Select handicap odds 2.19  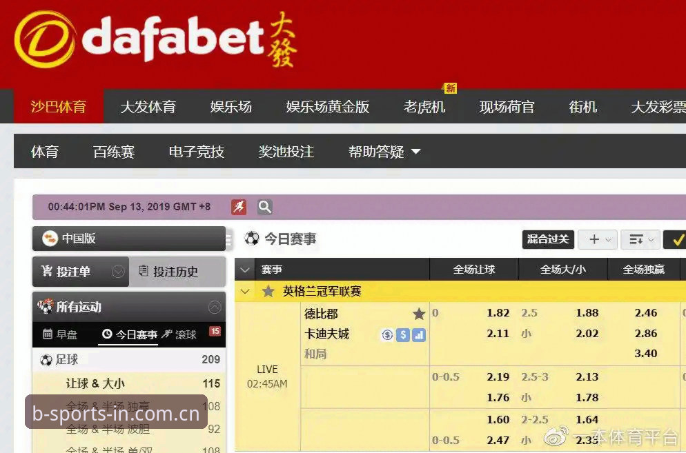(498, 377)
